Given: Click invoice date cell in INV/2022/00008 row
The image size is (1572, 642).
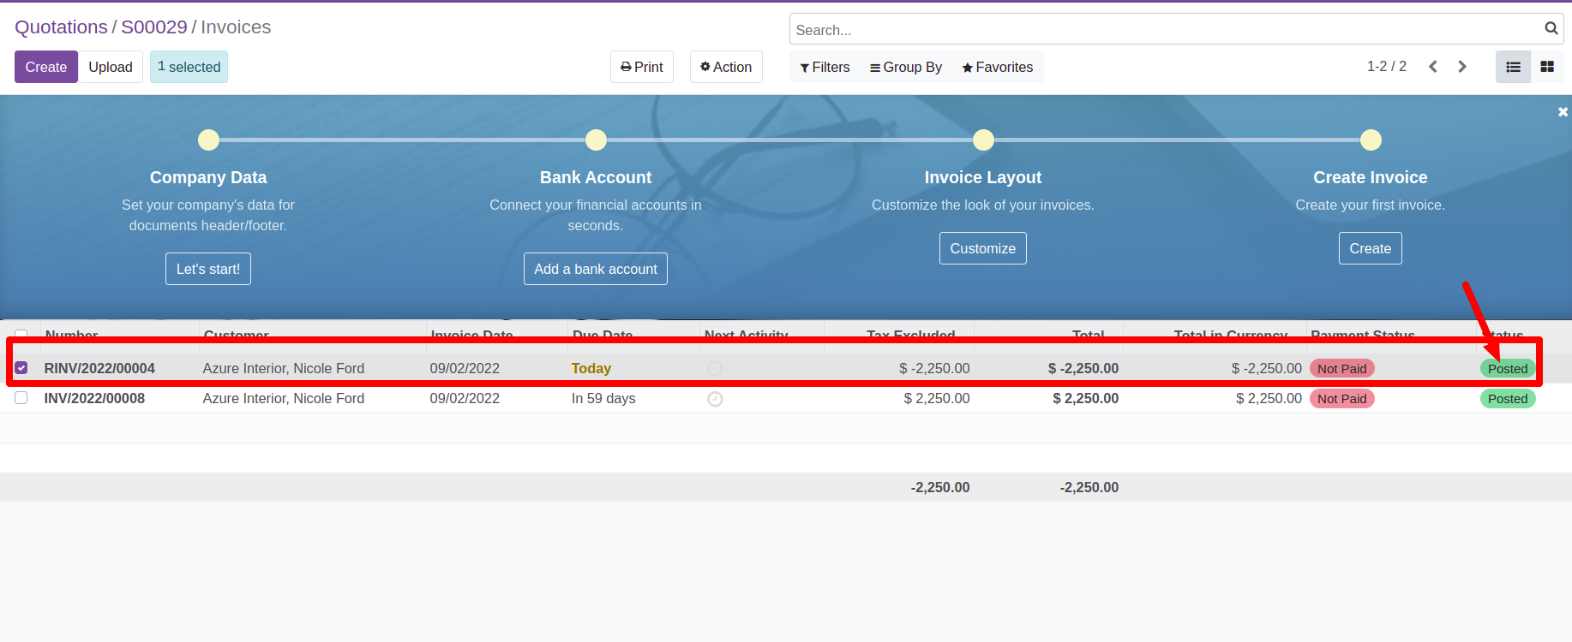Looking at the screenshot, I should pos(465,398).
